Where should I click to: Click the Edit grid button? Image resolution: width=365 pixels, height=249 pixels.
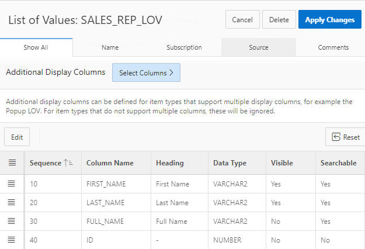pos(17,137)
